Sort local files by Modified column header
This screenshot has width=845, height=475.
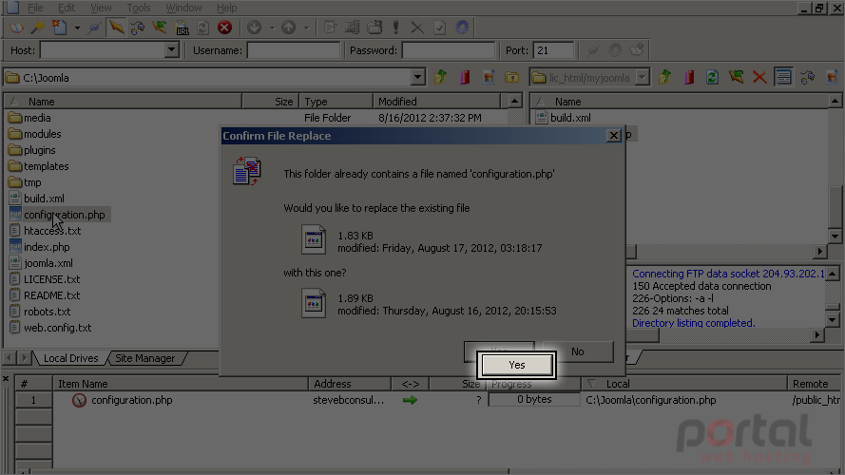436,102
